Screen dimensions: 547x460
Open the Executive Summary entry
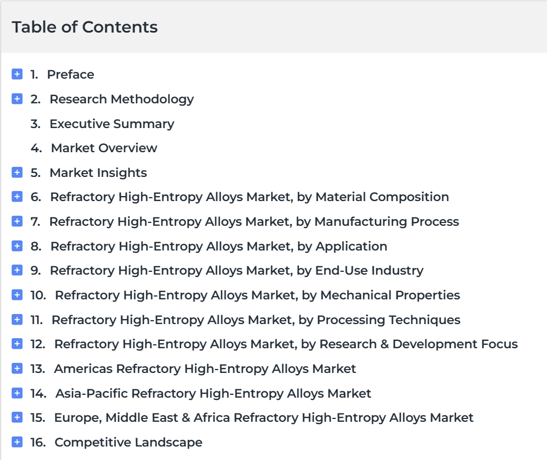pos(112,124)
